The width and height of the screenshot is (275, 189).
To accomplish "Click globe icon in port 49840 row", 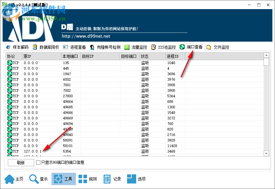I will point(10,135).
